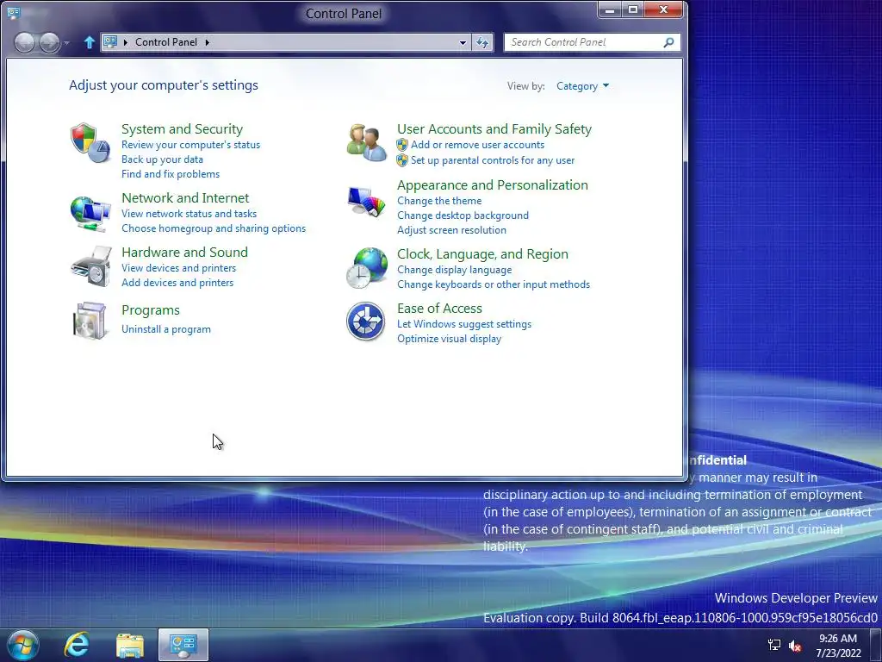
Task: Open the Network and Internet heading
Action: click(x=185, y=198)
